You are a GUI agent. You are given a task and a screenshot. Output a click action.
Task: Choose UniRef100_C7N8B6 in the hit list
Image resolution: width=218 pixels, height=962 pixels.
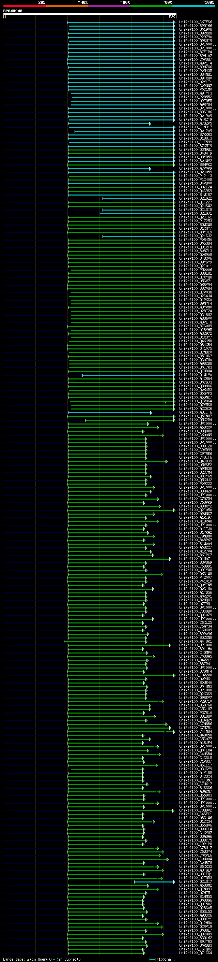[196, 724]
